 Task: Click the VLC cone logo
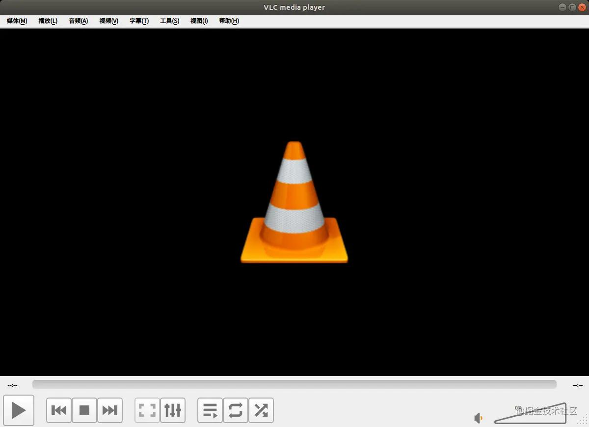pos(294,202)
